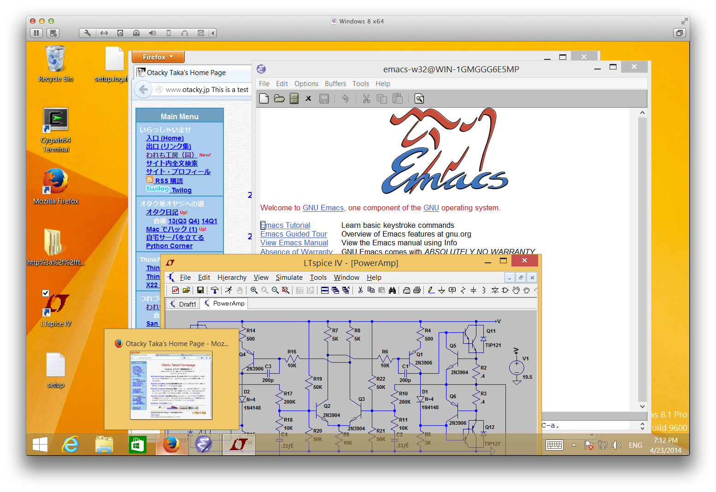The height and width of the screenshot is (492, 716).
Task: Click the VM settings wrench icon
Action: (x=87, y=33)
